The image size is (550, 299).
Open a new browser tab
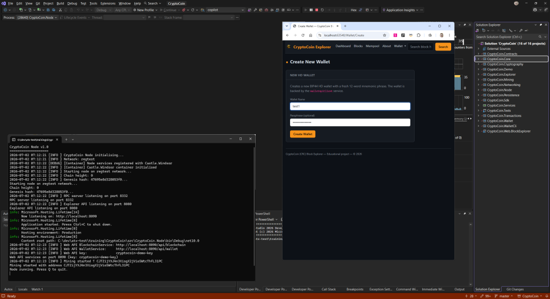coord(345,26)
